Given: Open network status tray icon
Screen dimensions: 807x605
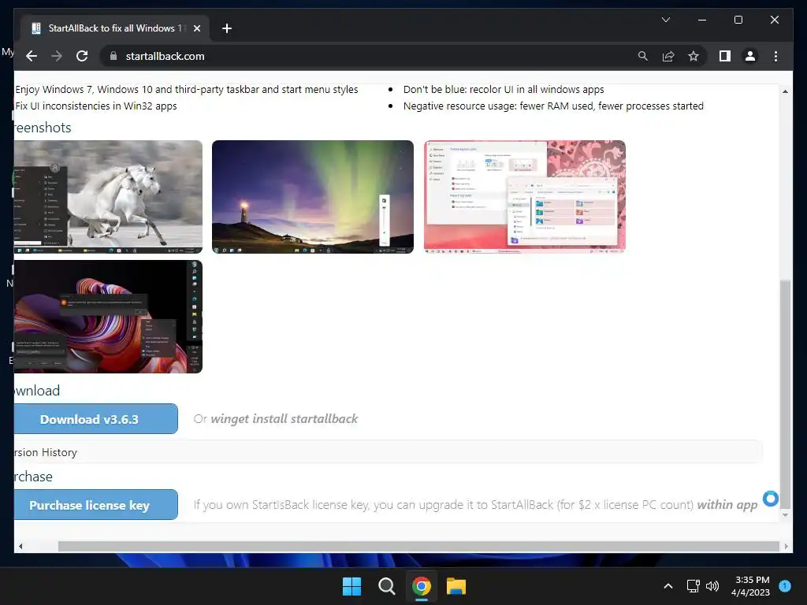Looking at the screenshot, I should click(694, 586).
